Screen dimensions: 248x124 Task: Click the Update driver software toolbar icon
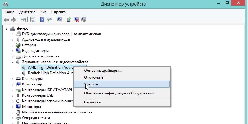tap(69, 20)
